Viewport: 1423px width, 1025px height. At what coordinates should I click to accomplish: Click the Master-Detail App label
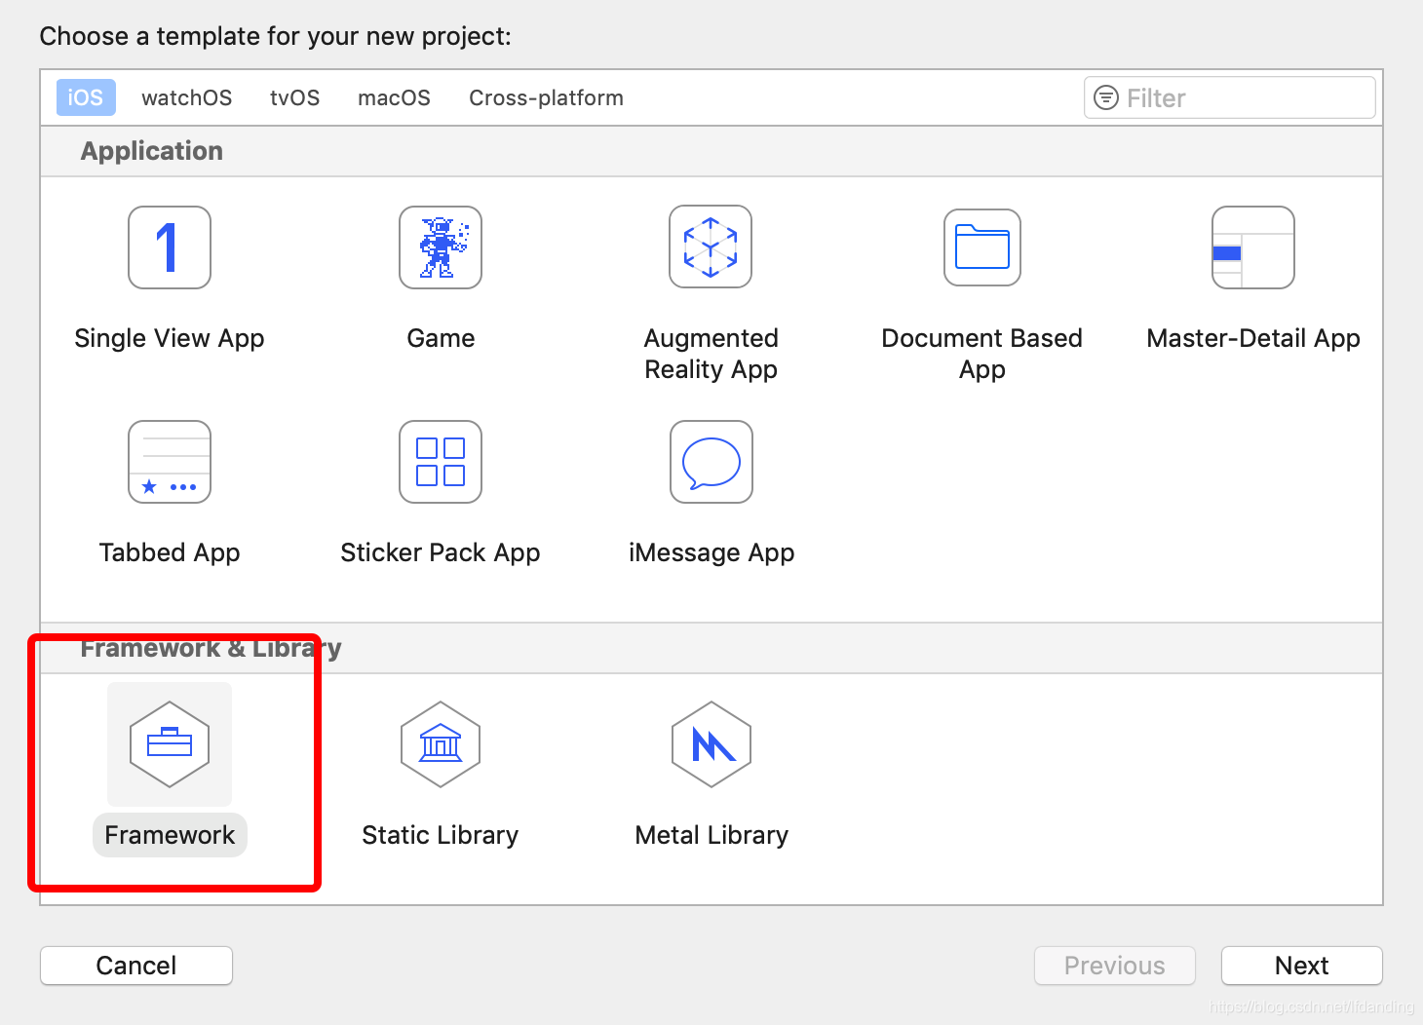coord(1253,338)
